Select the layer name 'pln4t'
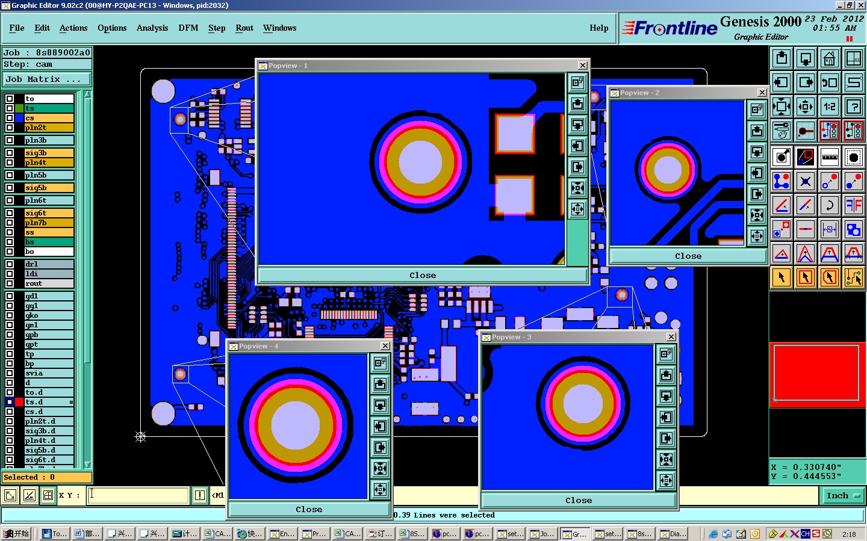This screenshot has width=867, height=541. (49, 162)
